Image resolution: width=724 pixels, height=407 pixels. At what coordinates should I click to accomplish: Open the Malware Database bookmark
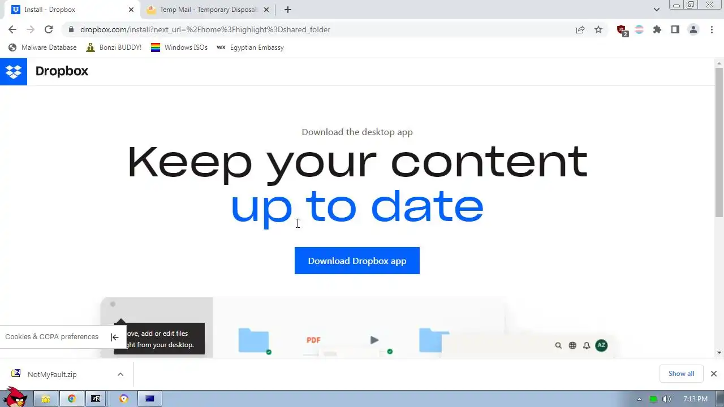[42, 47]
